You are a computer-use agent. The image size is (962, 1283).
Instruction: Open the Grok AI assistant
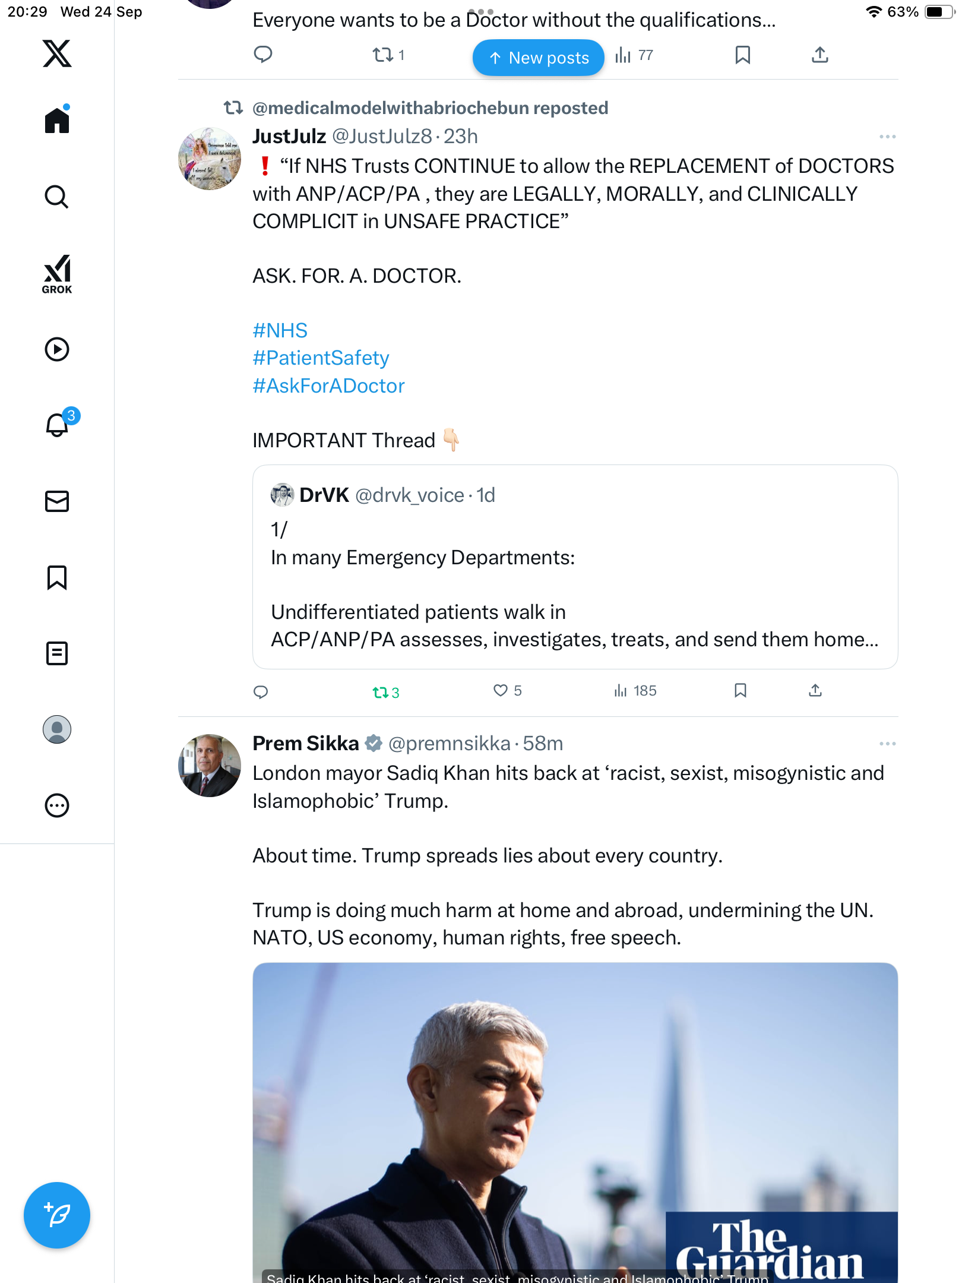pyautogui.click(x=57, y=274)
